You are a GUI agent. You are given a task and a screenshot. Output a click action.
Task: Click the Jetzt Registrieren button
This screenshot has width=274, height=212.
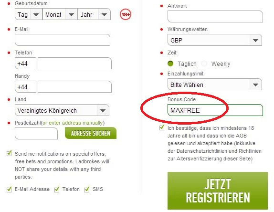[x=218, y=191]
